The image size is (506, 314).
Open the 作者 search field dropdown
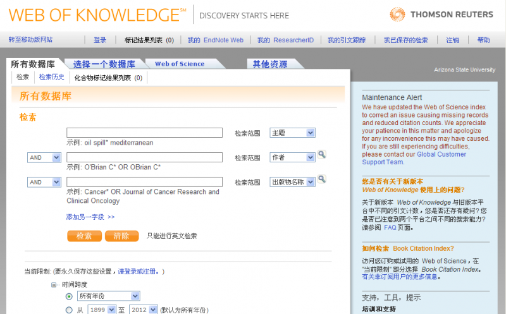click(292, 157)
